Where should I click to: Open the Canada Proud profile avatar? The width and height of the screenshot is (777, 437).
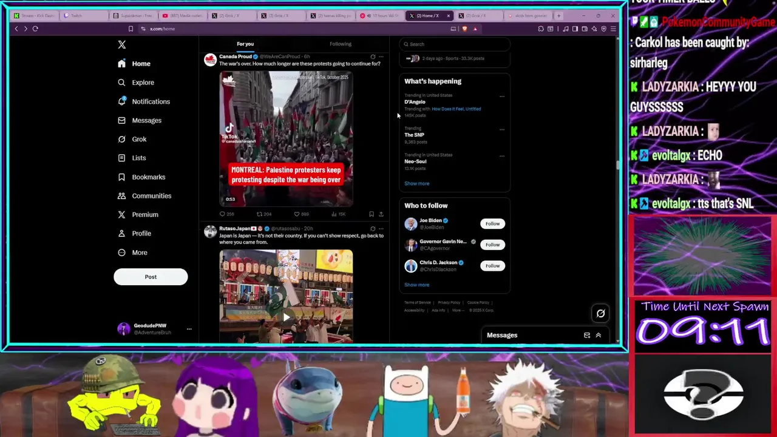point(210,59)
